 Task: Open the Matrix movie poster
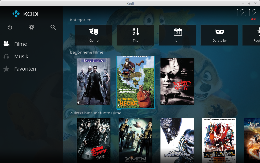pos(93,81)
